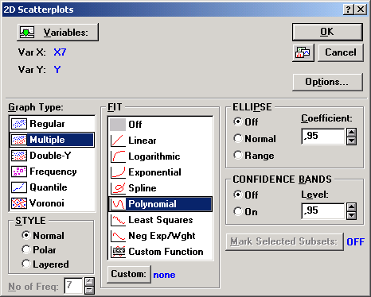Click the Variables button icon

tap(27, 33)
